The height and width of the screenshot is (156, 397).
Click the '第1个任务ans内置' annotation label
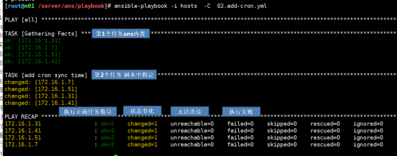[x=121, y=34]
